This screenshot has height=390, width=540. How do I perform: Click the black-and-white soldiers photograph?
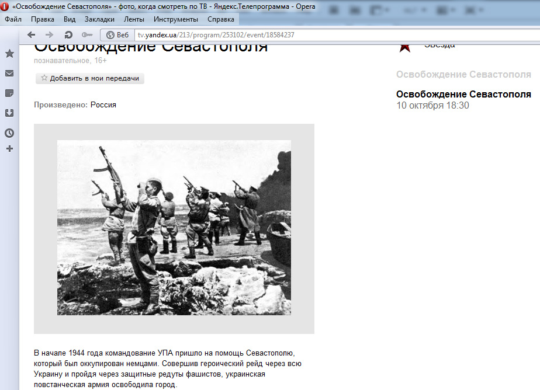point(174,228)
